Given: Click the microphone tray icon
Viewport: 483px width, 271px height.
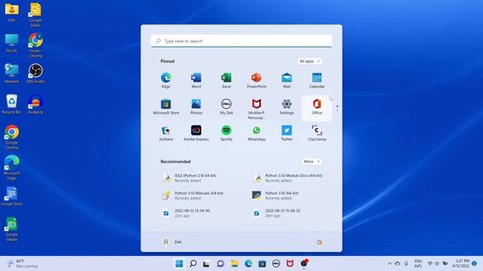Looking at the screenshot, I should click(x=406, y=263).
